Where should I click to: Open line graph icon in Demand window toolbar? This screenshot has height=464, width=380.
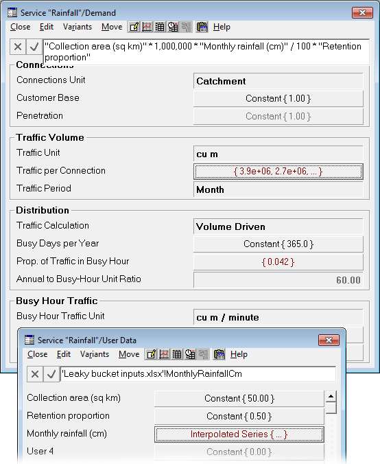tap(147, 27)
